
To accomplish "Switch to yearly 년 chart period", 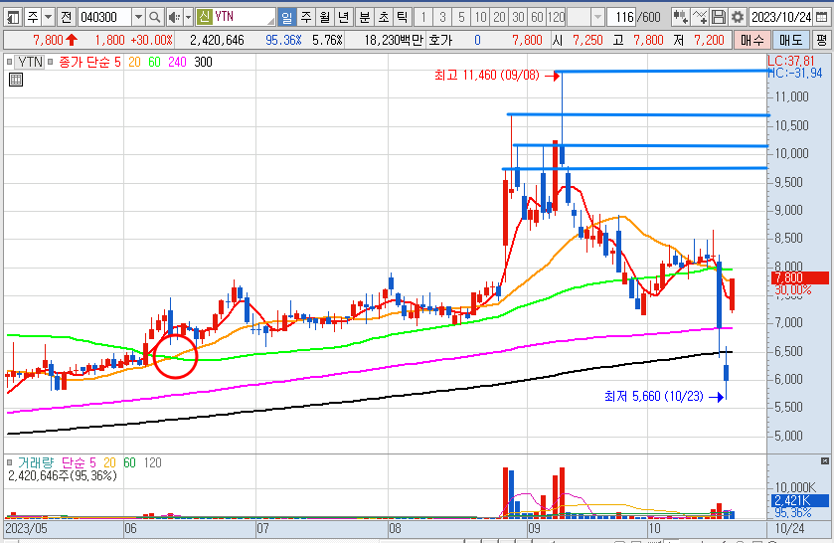I will coord(343,18).
